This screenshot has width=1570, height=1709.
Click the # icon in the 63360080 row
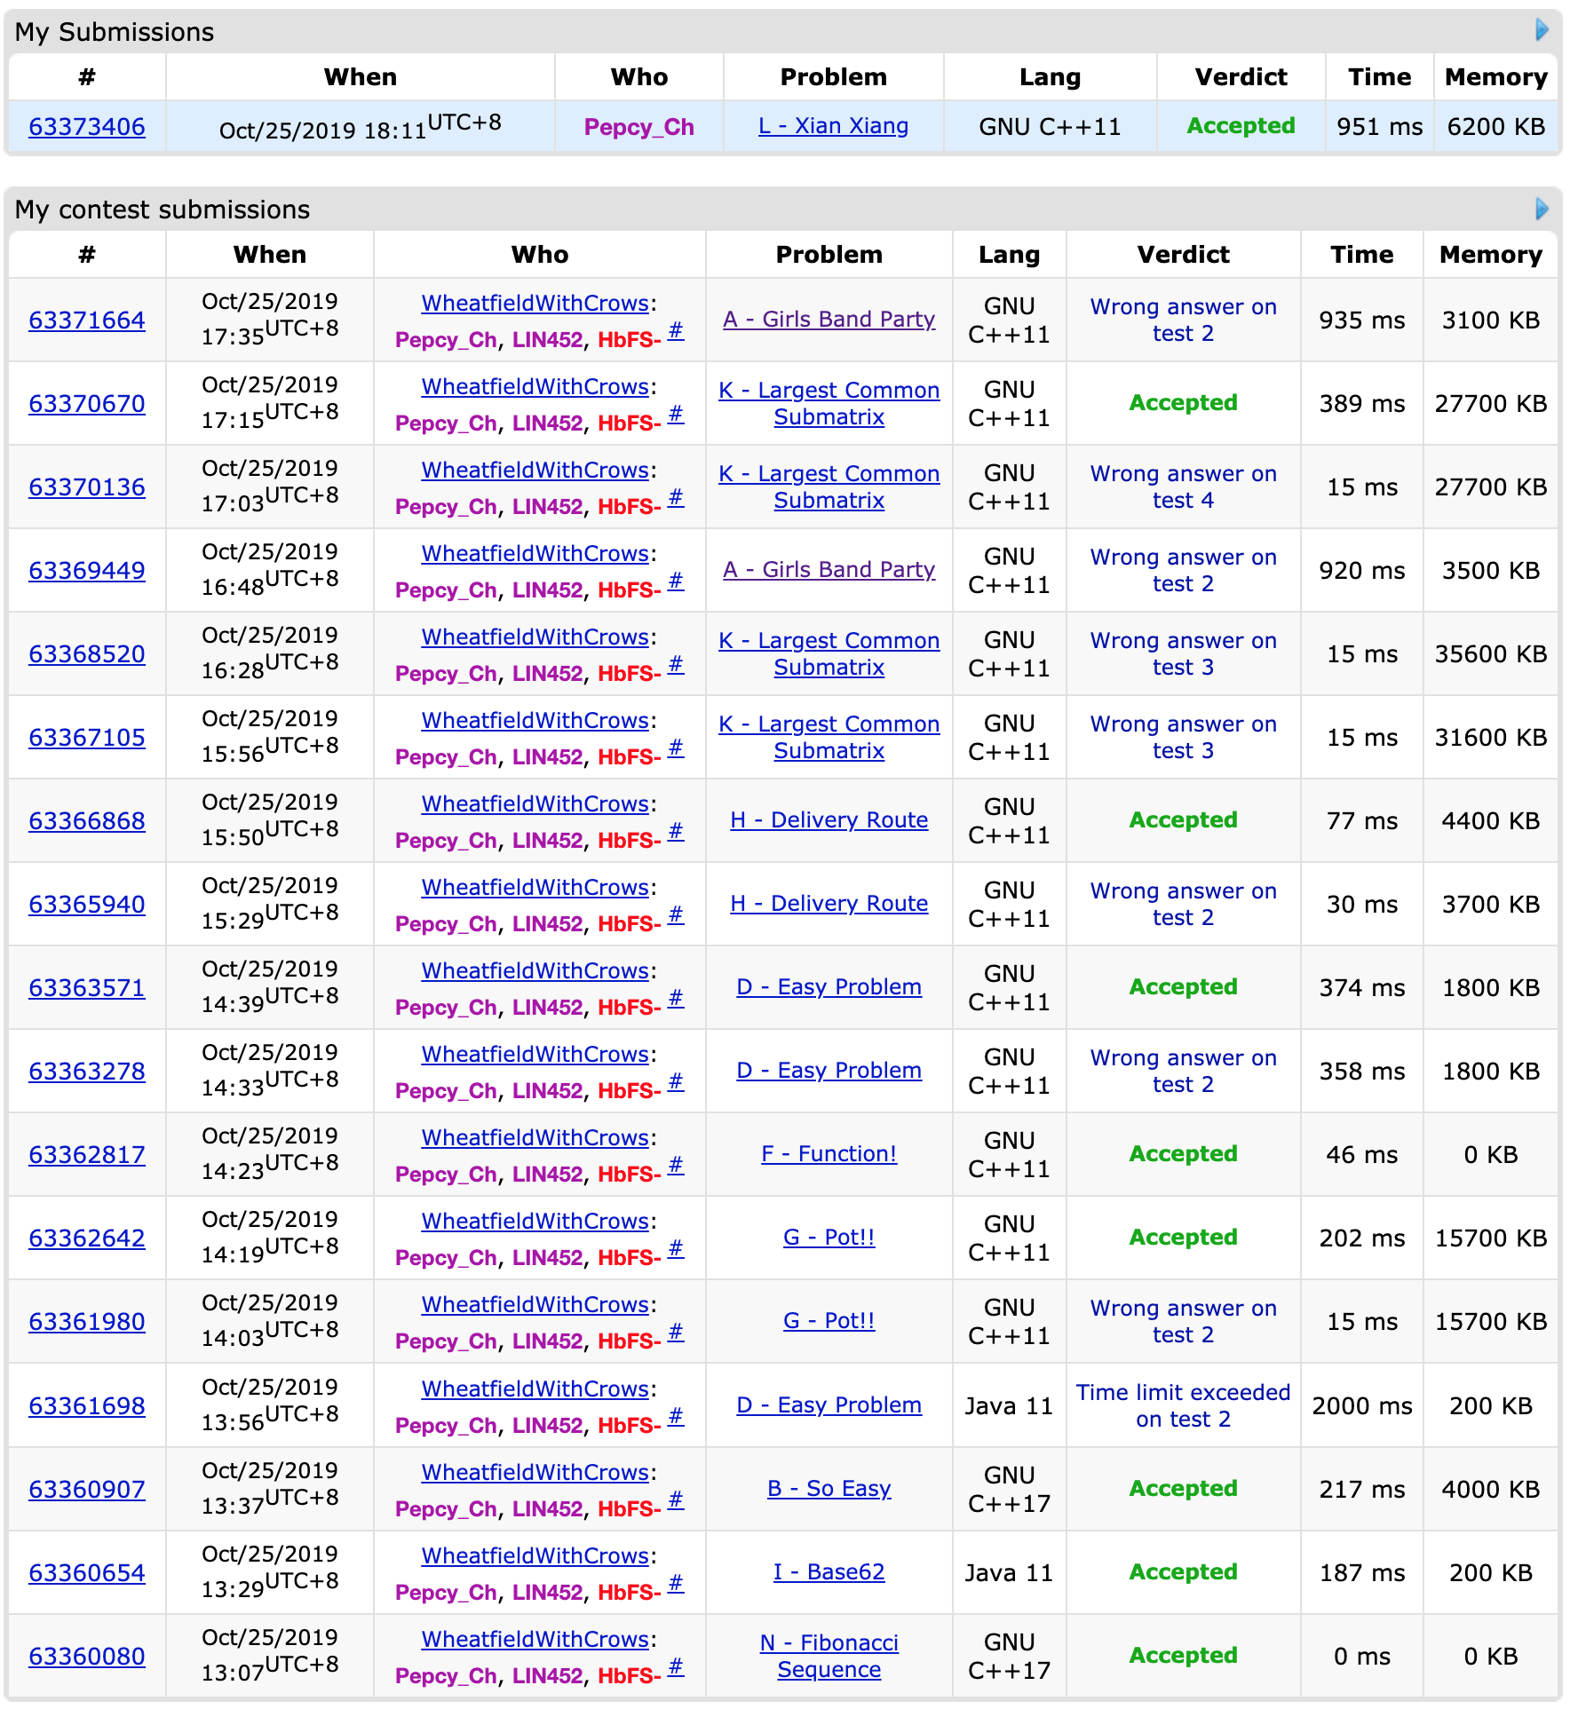676,1667
